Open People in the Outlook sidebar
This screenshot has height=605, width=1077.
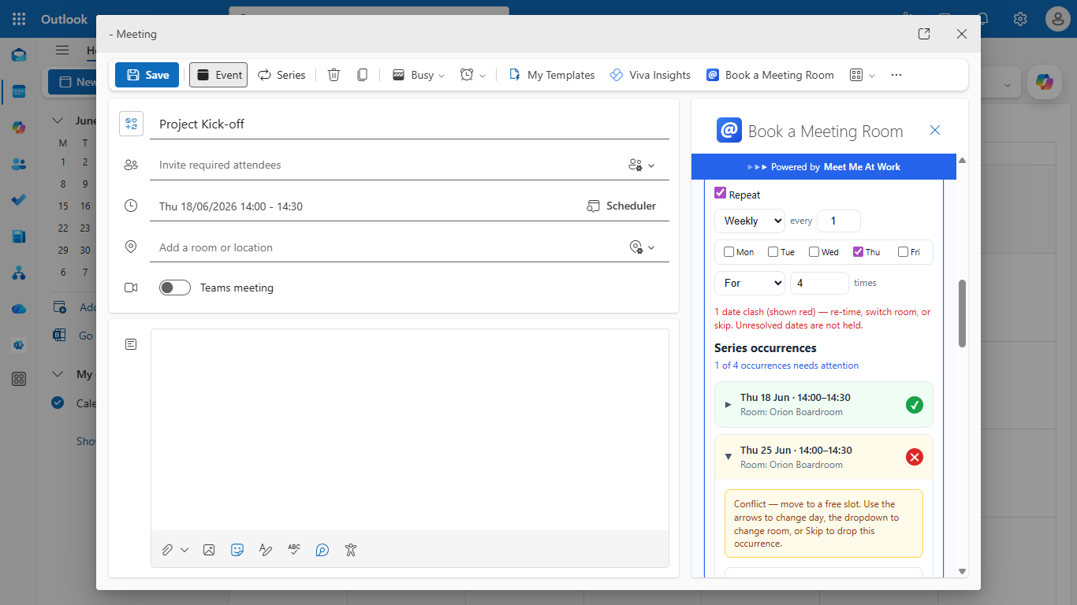pyautogui.click(x=19, y=164)
